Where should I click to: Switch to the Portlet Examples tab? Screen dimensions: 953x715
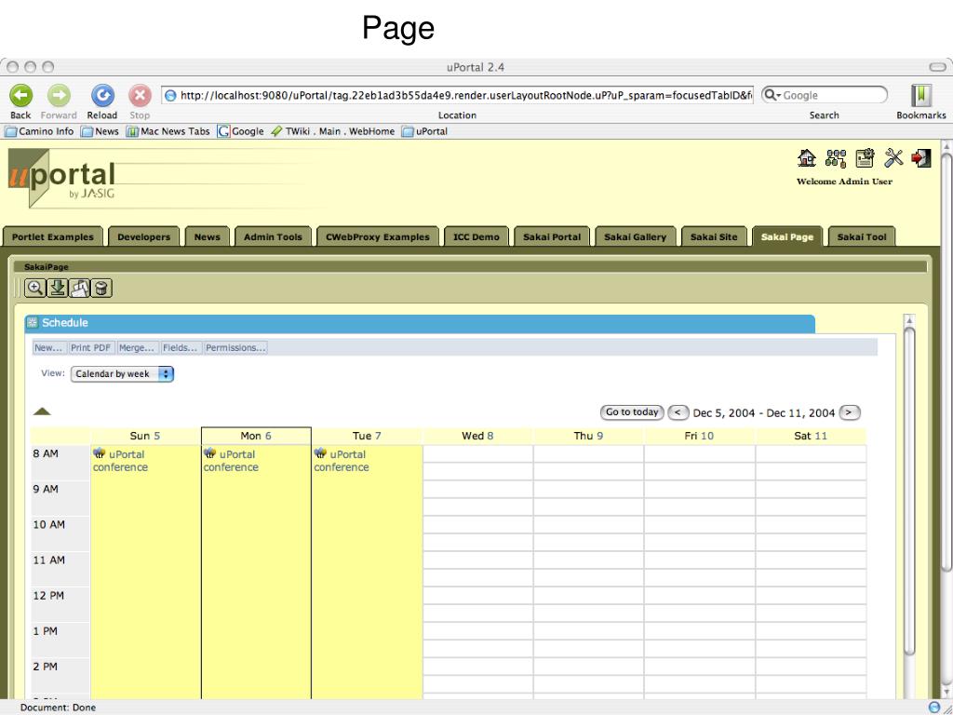pos(53,237)
